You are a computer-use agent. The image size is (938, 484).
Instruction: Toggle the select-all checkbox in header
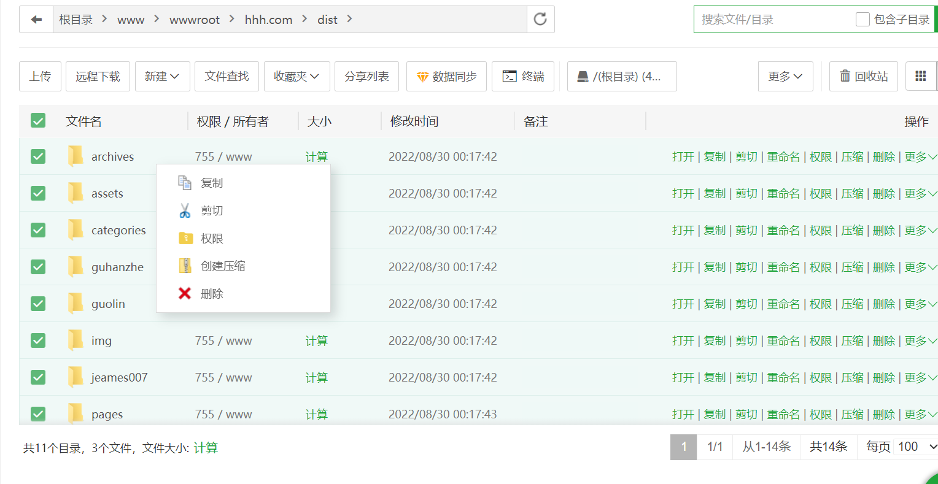[x=38, y=121]
